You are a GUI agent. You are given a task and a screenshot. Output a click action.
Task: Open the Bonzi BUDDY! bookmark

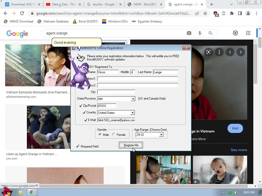coord(85,21)
